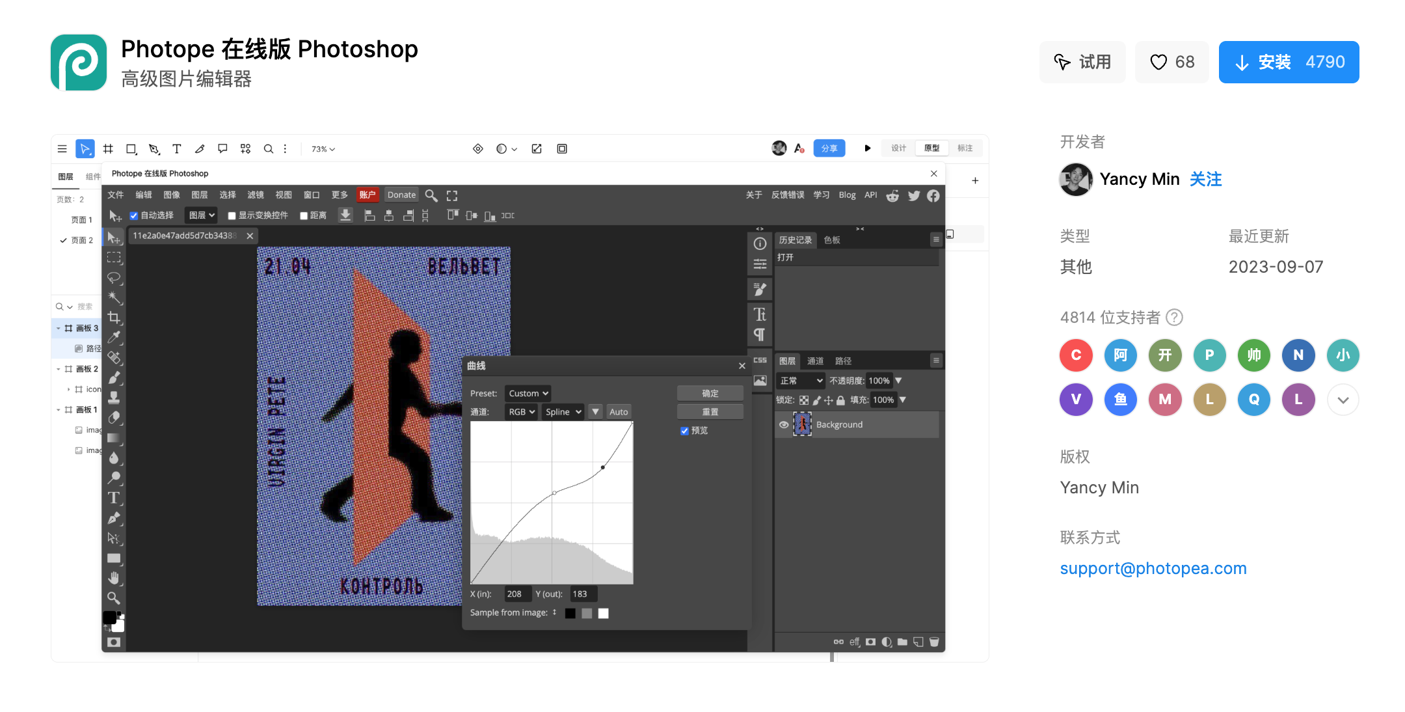
Task: Select the Magic Wand tool
Action: [114, 297]
